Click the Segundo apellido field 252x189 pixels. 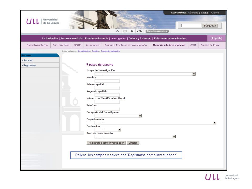pyautogui.click(x=107, y=95)
